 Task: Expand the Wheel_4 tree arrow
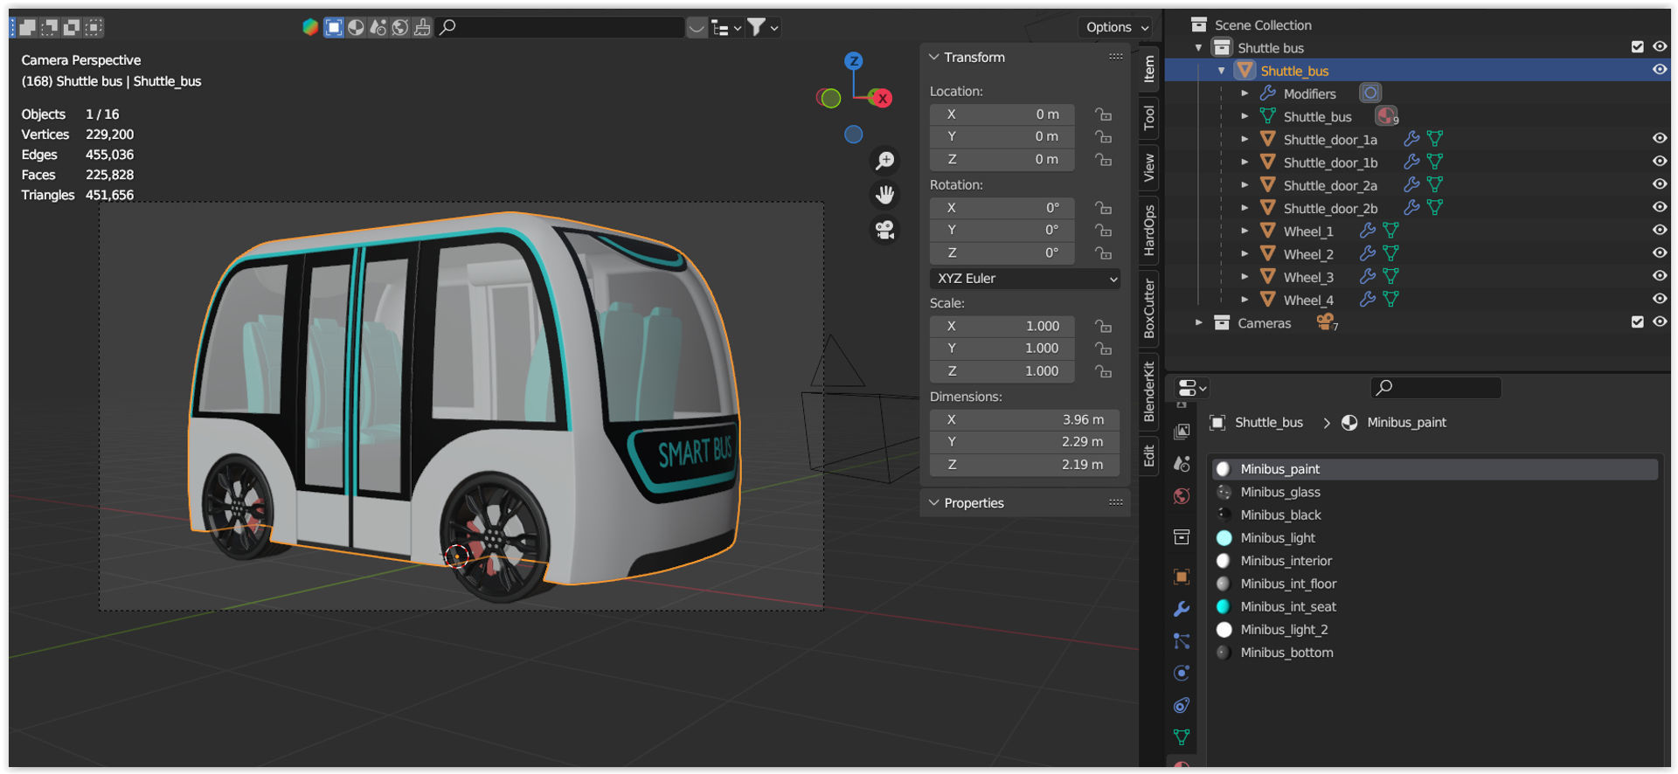click(1245, 299)
